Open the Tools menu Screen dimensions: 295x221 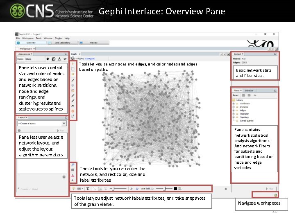pyautogui.click(x=39, y=38)
